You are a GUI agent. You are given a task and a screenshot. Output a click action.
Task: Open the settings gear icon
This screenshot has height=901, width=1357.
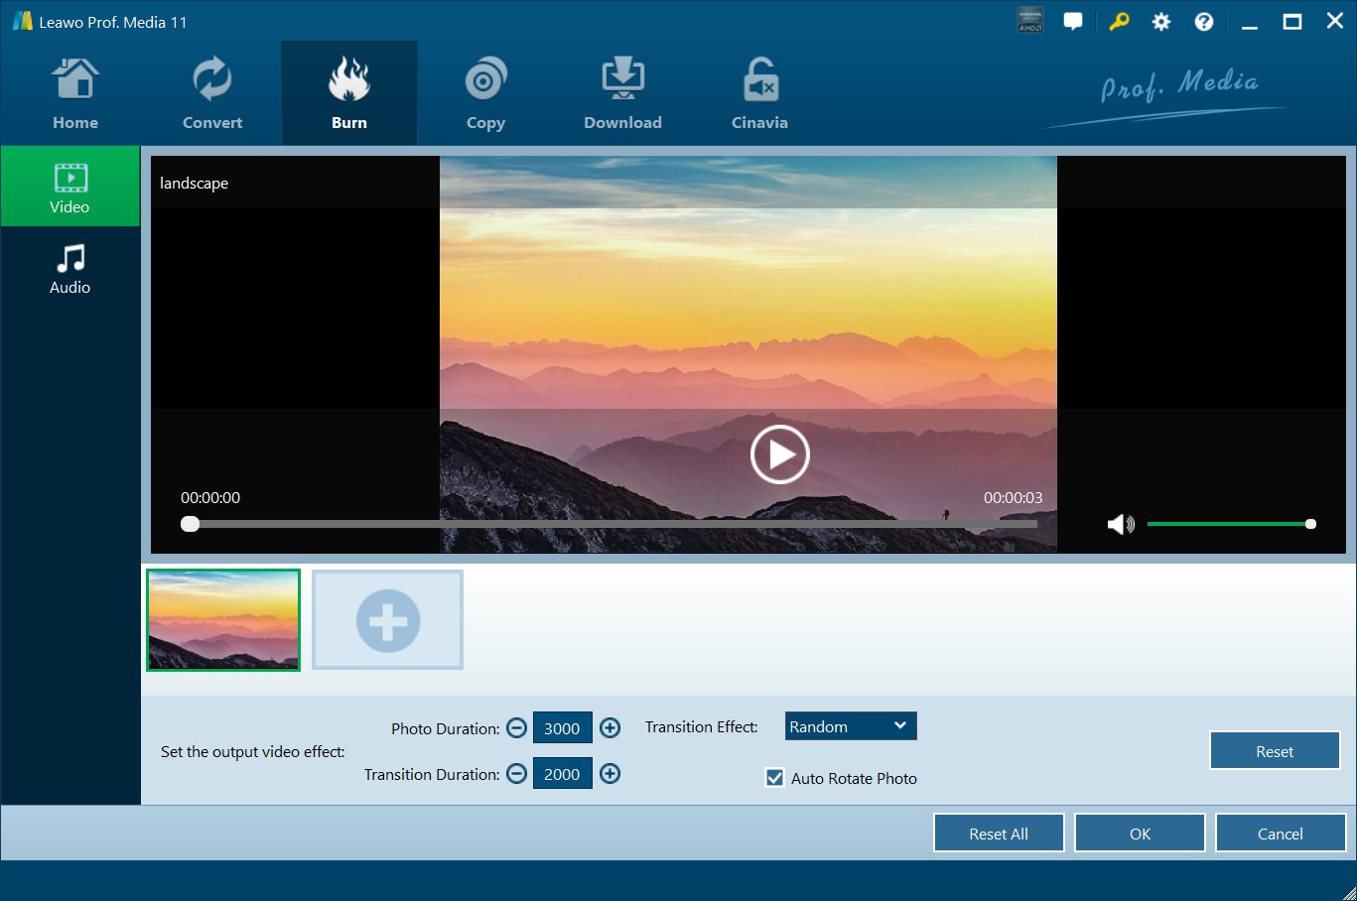pos(1160,22)
